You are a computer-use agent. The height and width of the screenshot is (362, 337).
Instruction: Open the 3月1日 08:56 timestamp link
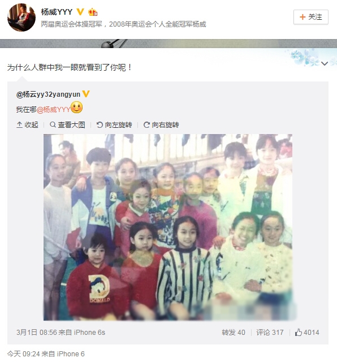coord(36,333)
